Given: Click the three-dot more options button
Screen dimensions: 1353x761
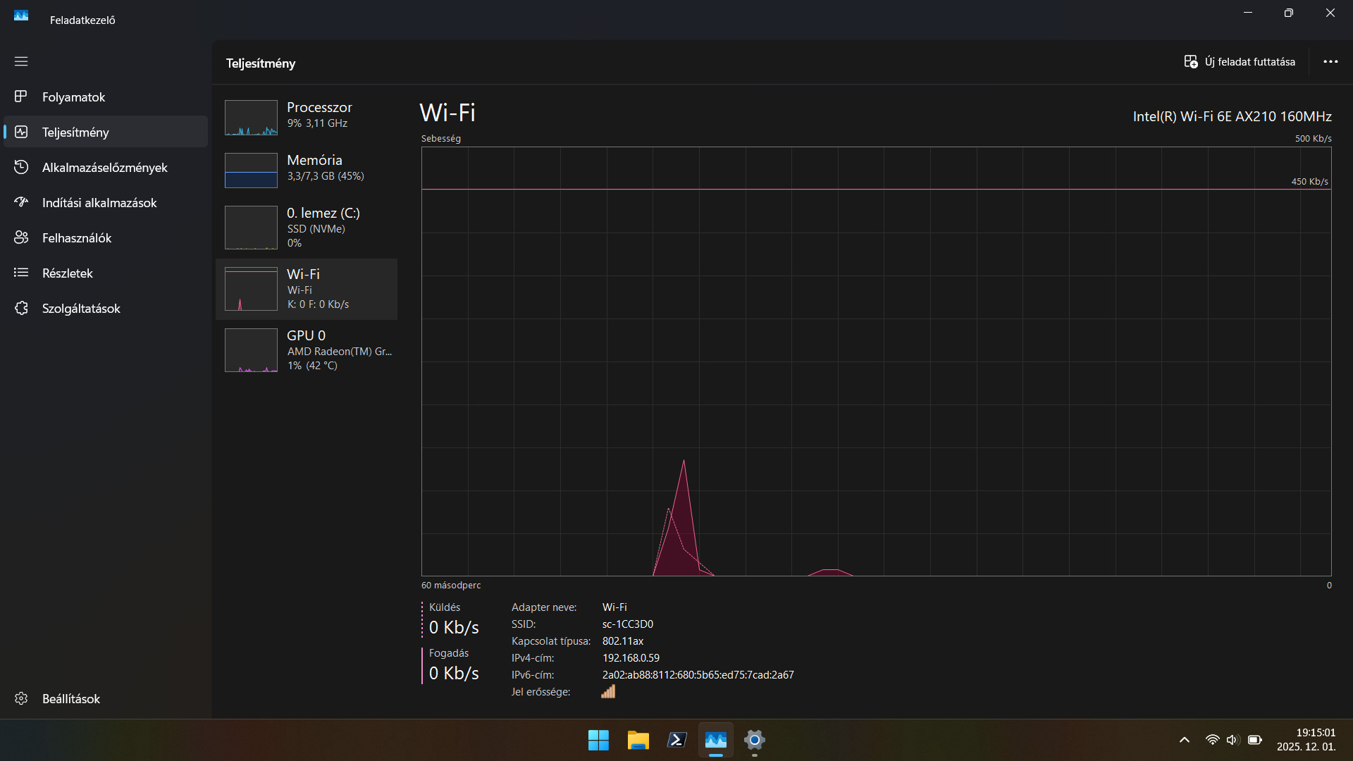Looking at the screenshot, I should 1330,62.
